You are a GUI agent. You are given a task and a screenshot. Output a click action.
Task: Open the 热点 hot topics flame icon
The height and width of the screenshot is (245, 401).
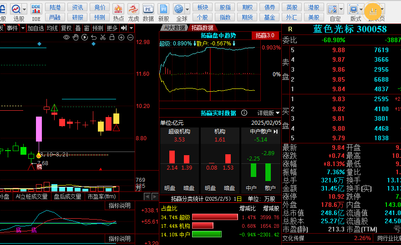pos(118,9)
